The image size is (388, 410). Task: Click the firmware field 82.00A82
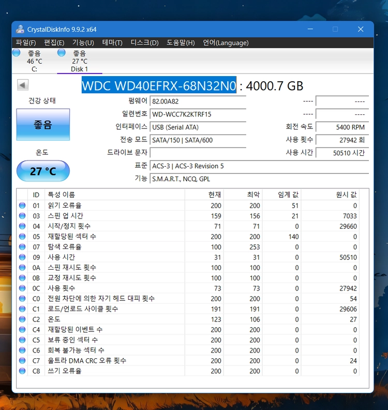[198, 101]
